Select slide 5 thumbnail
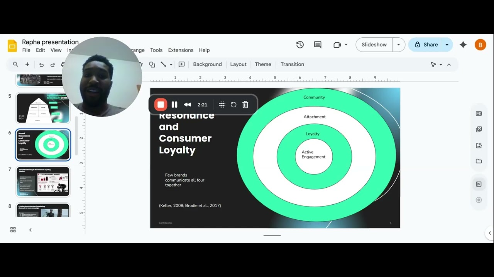494x277 pixels. [43, 108]
